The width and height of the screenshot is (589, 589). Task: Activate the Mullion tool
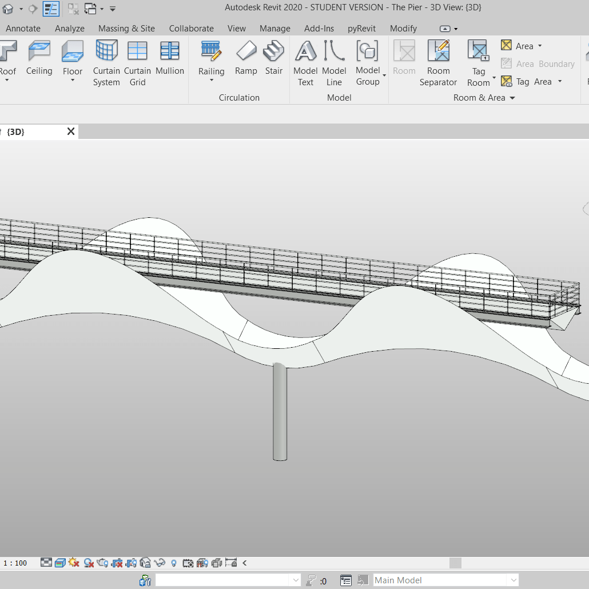click(170, 57)
